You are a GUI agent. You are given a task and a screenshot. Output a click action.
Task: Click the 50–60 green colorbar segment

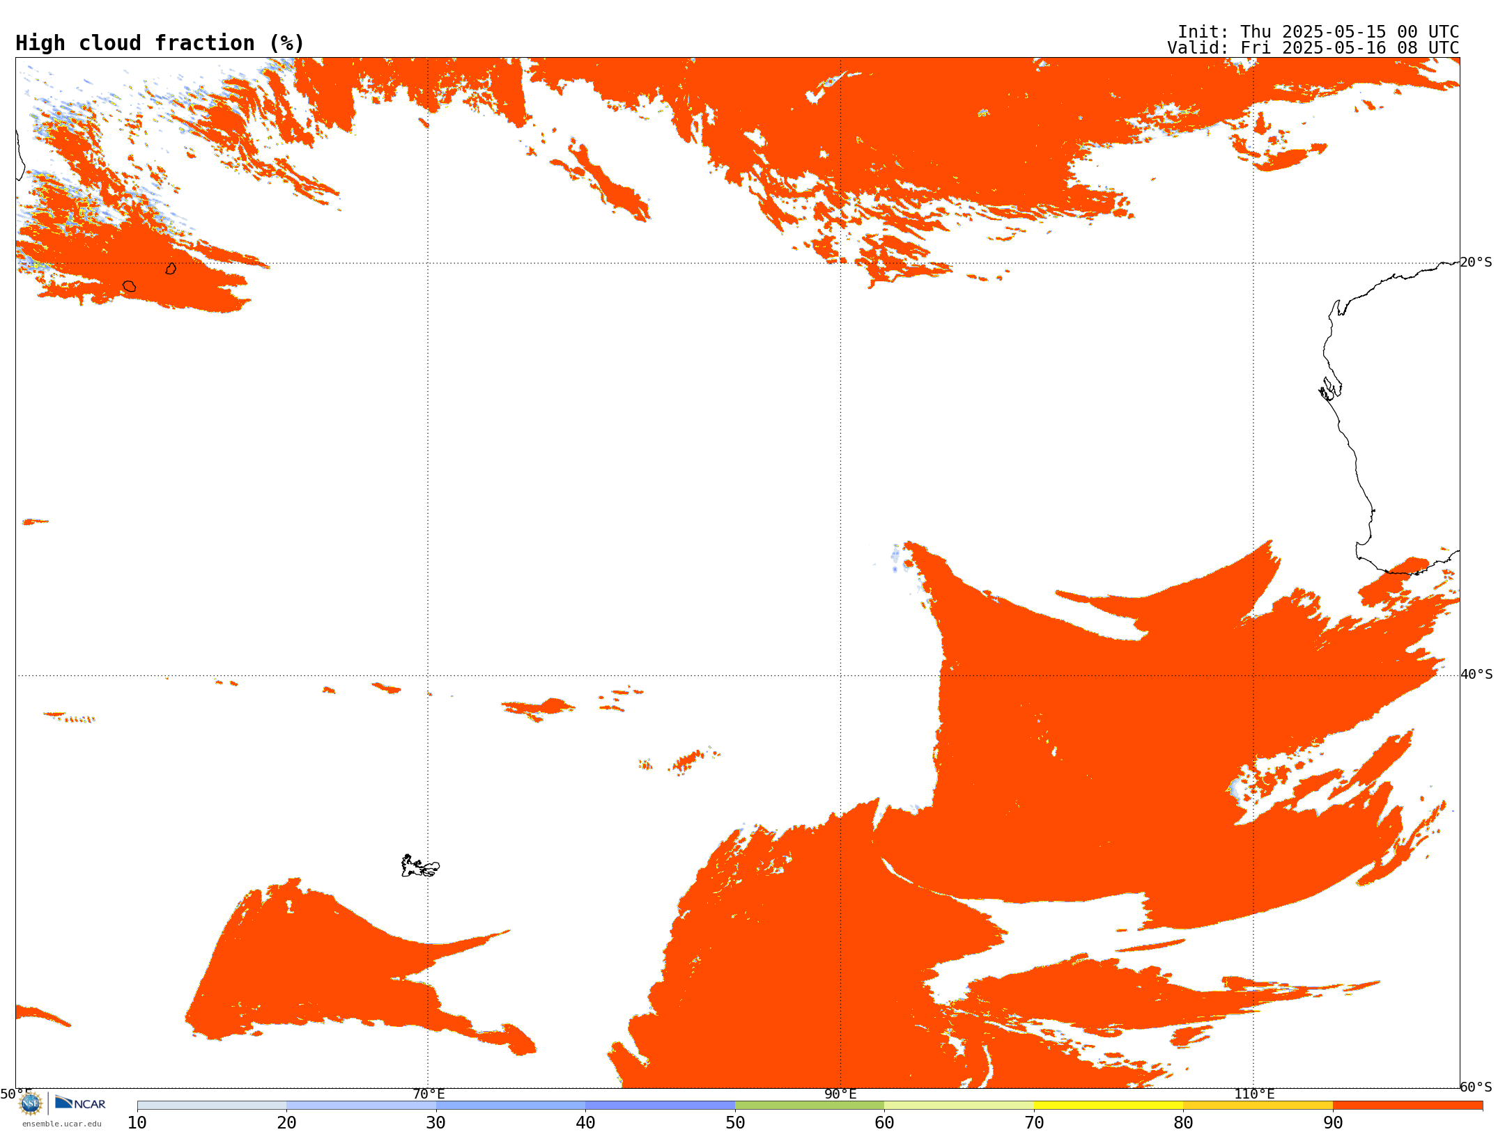point(810,1106)
